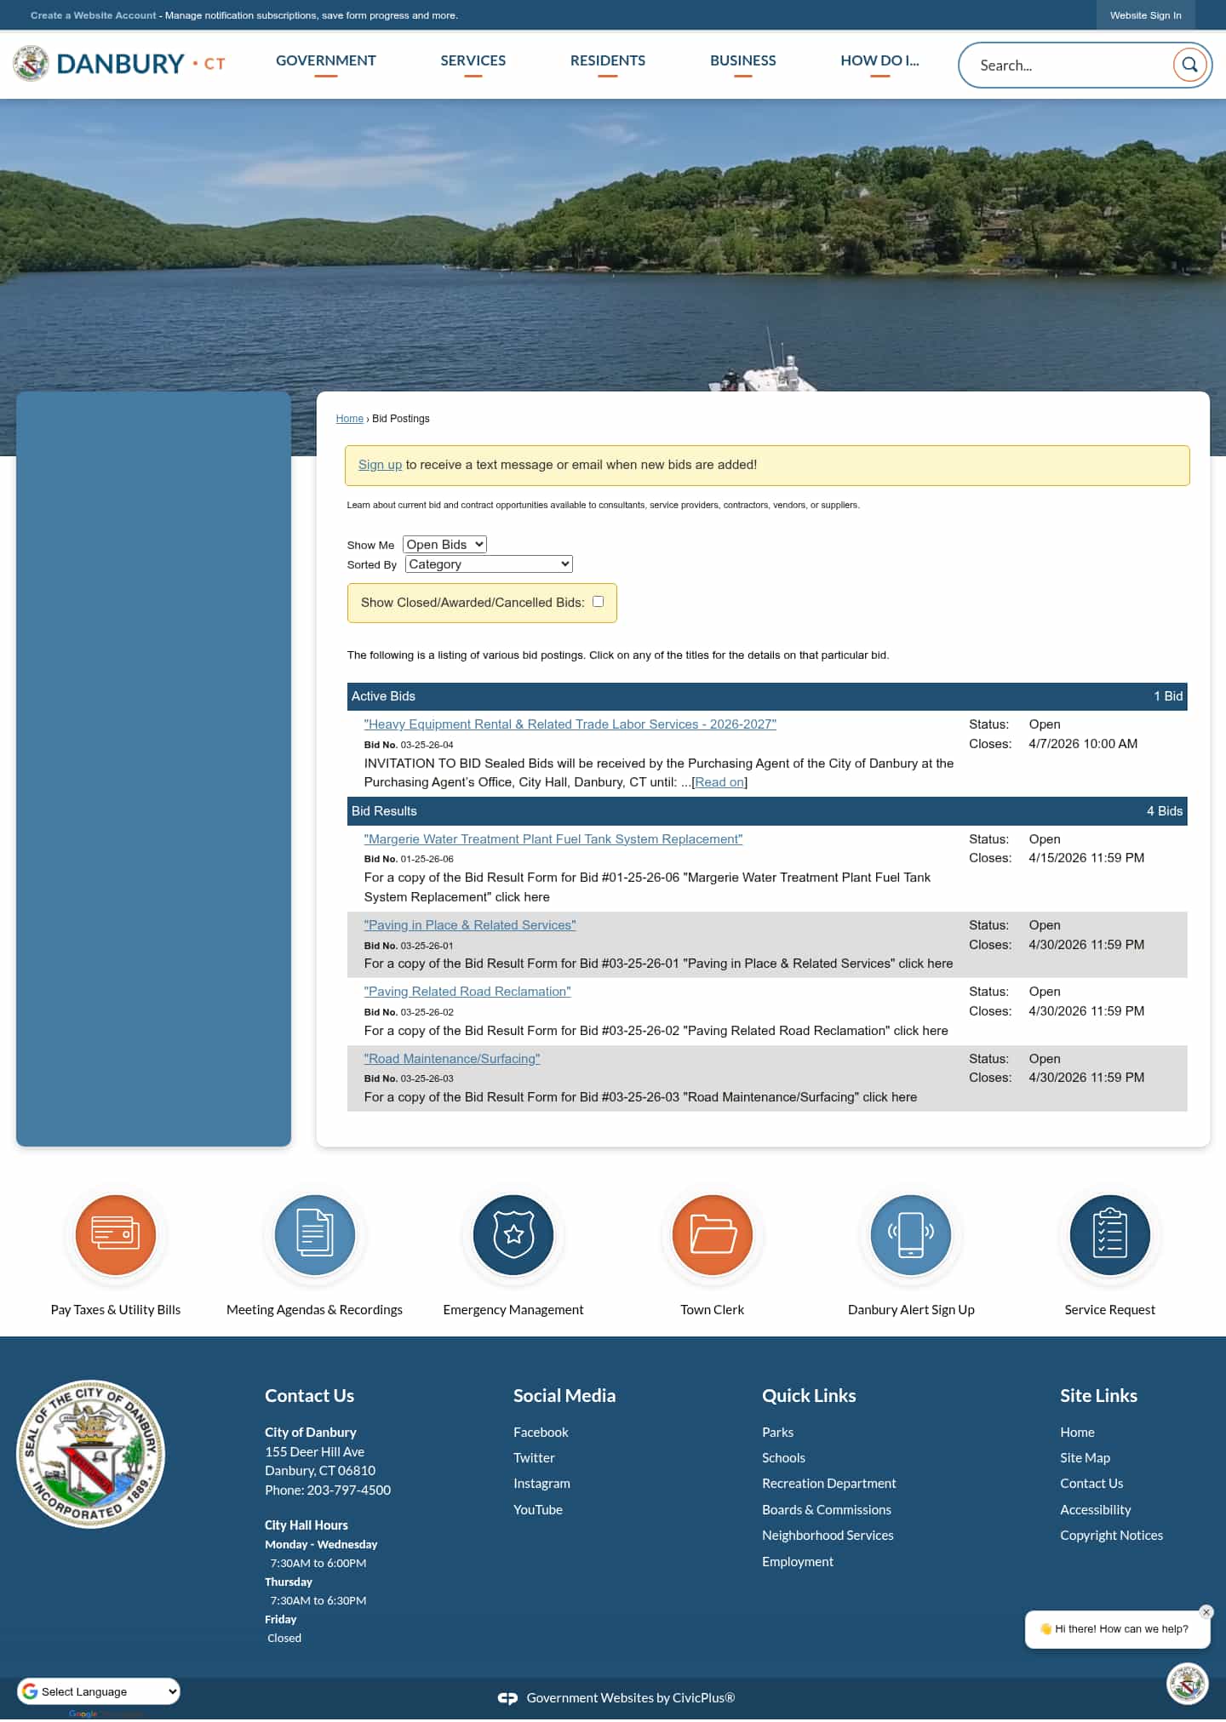The width and height of the screenshot is (1226, 1722).
Task: Click the Facebook footer link
Action: (x=541, y=1433)
